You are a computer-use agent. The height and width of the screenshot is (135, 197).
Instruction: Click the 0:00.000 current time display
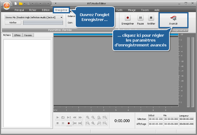pos(122,121)
